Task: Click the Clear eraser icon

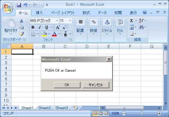Action: coord(132,34)
